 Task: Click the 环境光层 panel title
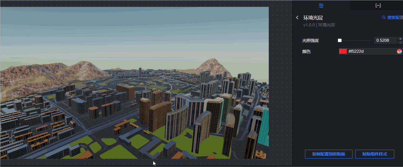click(x=313, y=18)
